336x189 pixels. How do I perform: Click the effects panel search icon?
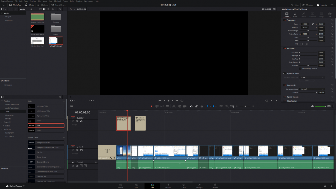pyautogui.click(x=60, y=97)
